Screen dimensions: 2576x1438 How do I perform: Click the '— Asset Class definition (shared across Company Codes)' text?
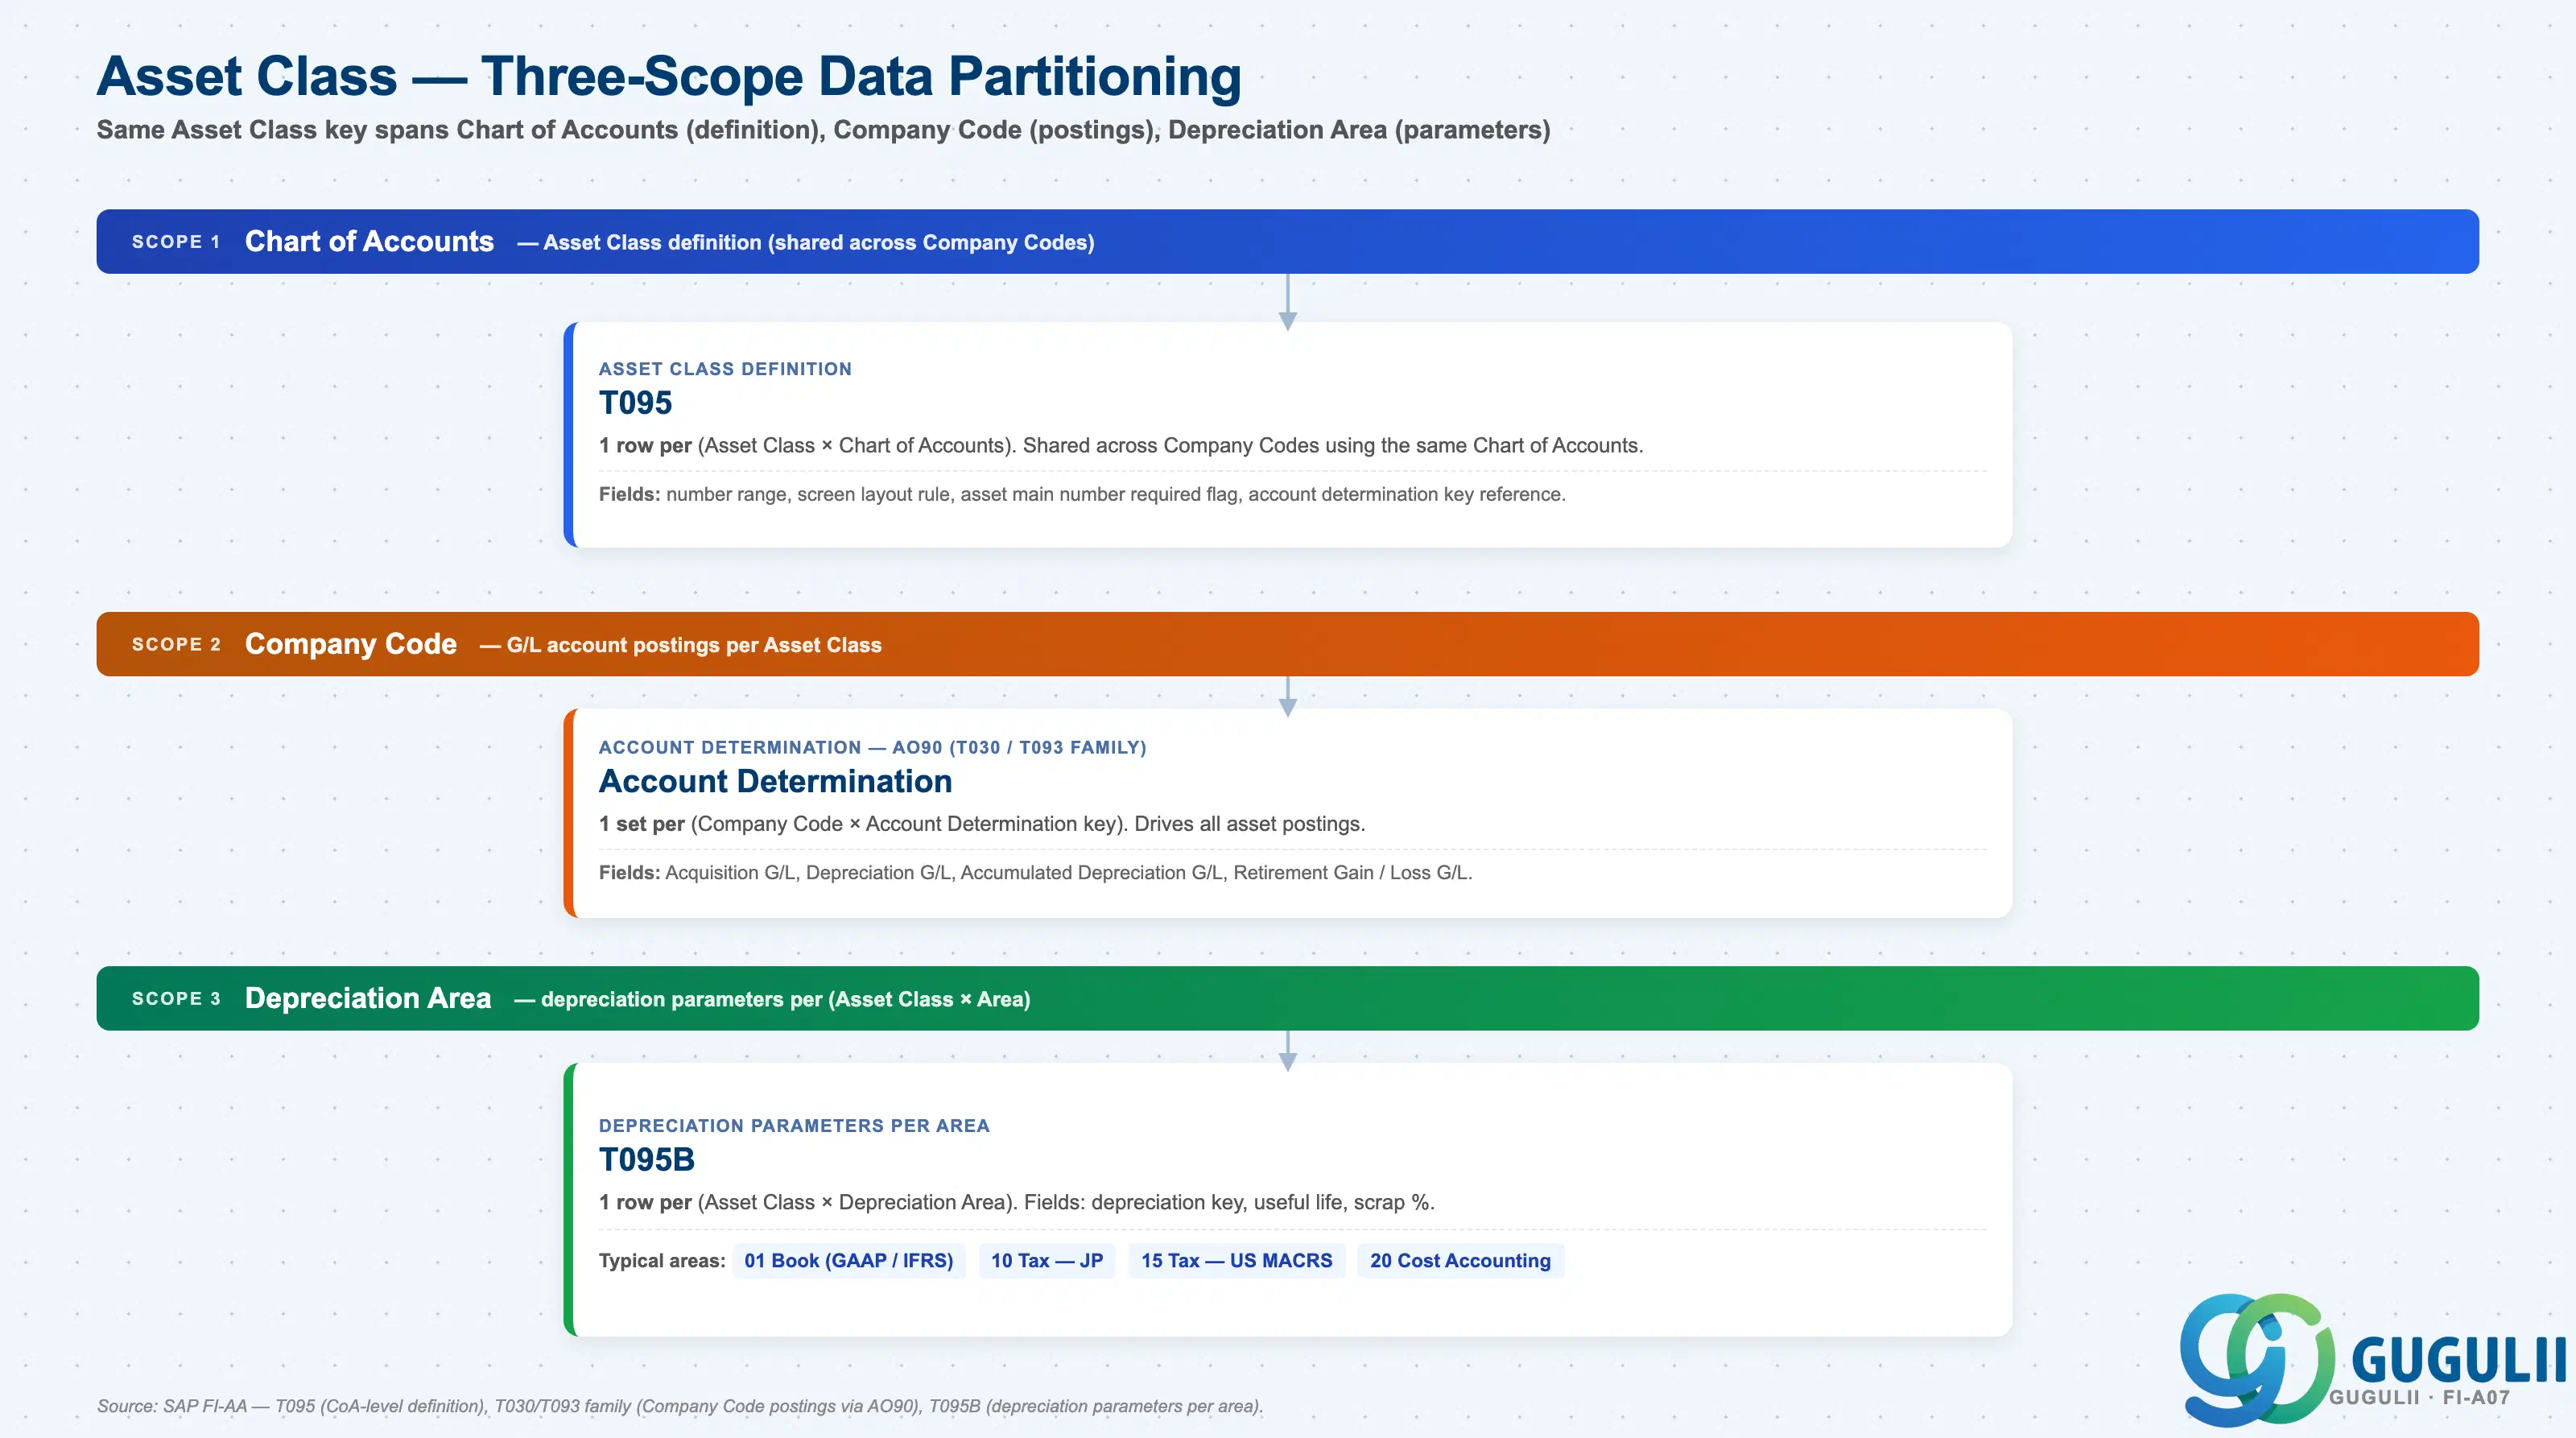click(805, 243)
